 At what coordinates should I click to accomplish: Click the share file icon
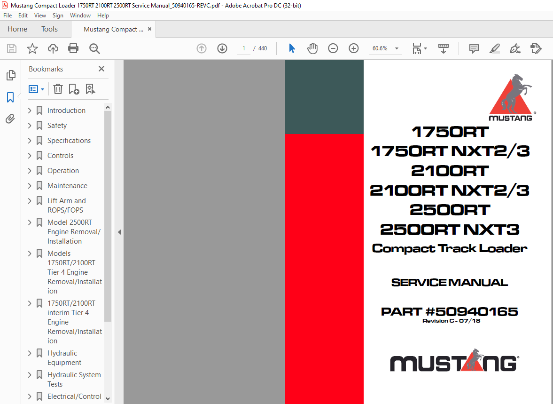pos(536,48)
